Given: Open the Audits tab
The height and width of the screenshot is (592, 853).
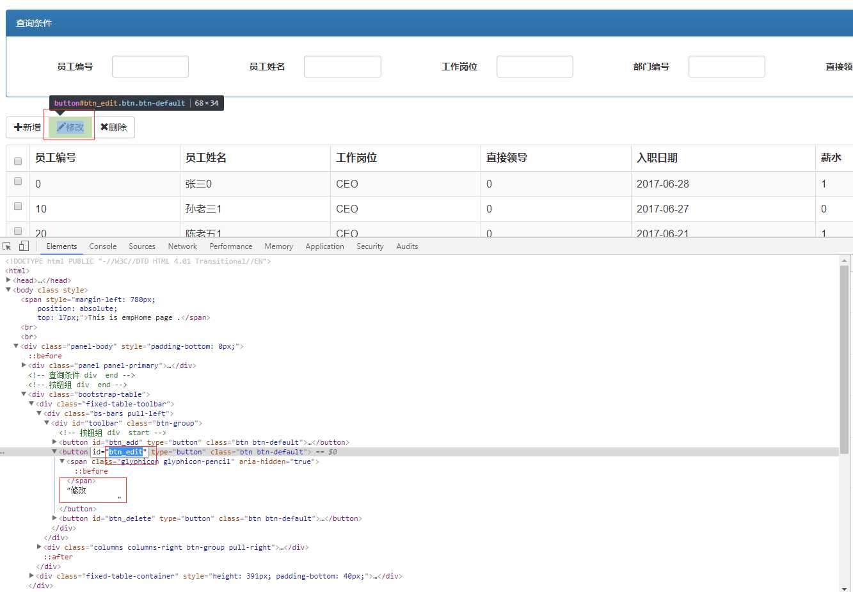Looking at the screenshot, I should tap(407, 246).
